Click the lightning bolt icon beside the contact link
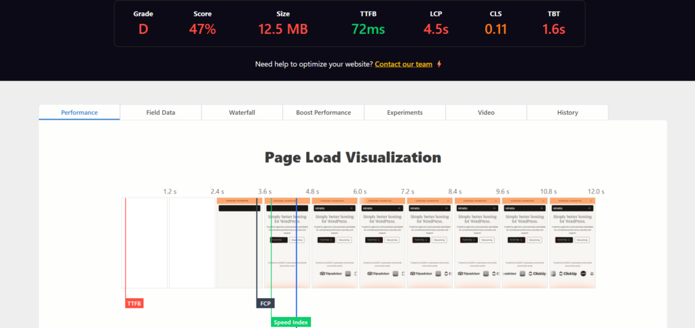The width and height of the screenshot is (695, 328). coord(439,65)
